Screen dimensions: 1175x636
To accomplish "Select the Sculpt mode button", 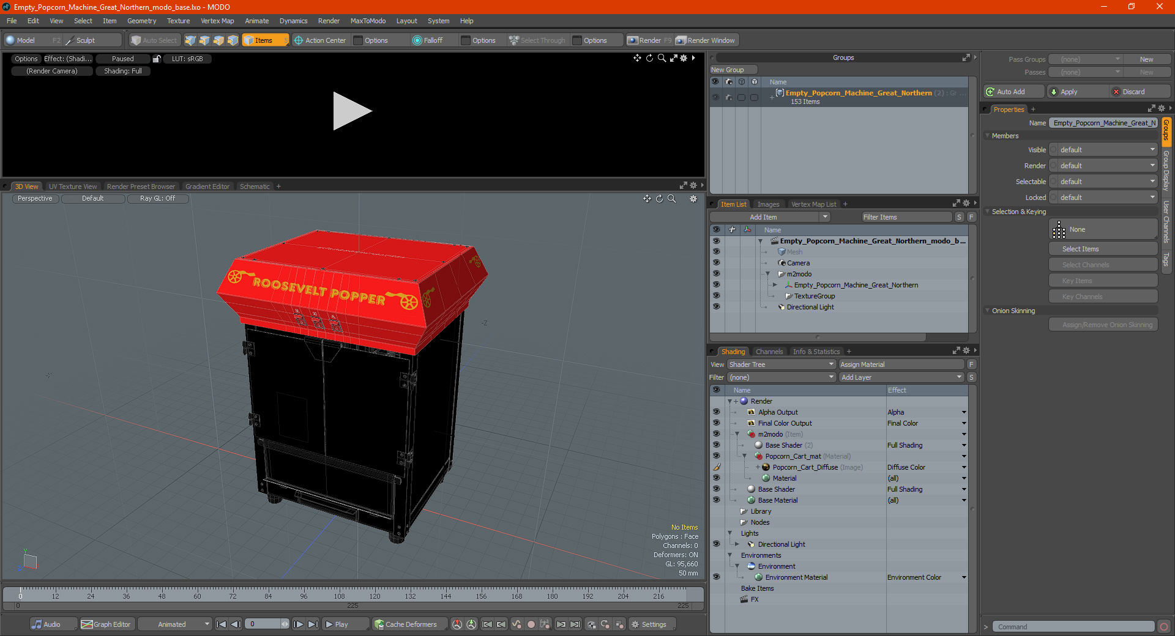I will pos(93,40).
